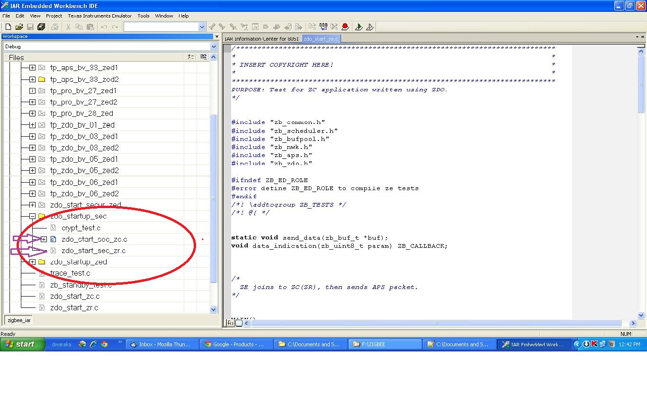Screen dimensions: 647x394
Task: Click the Stop Build icon
Action: pyautogui.click(x=334, y=27)
